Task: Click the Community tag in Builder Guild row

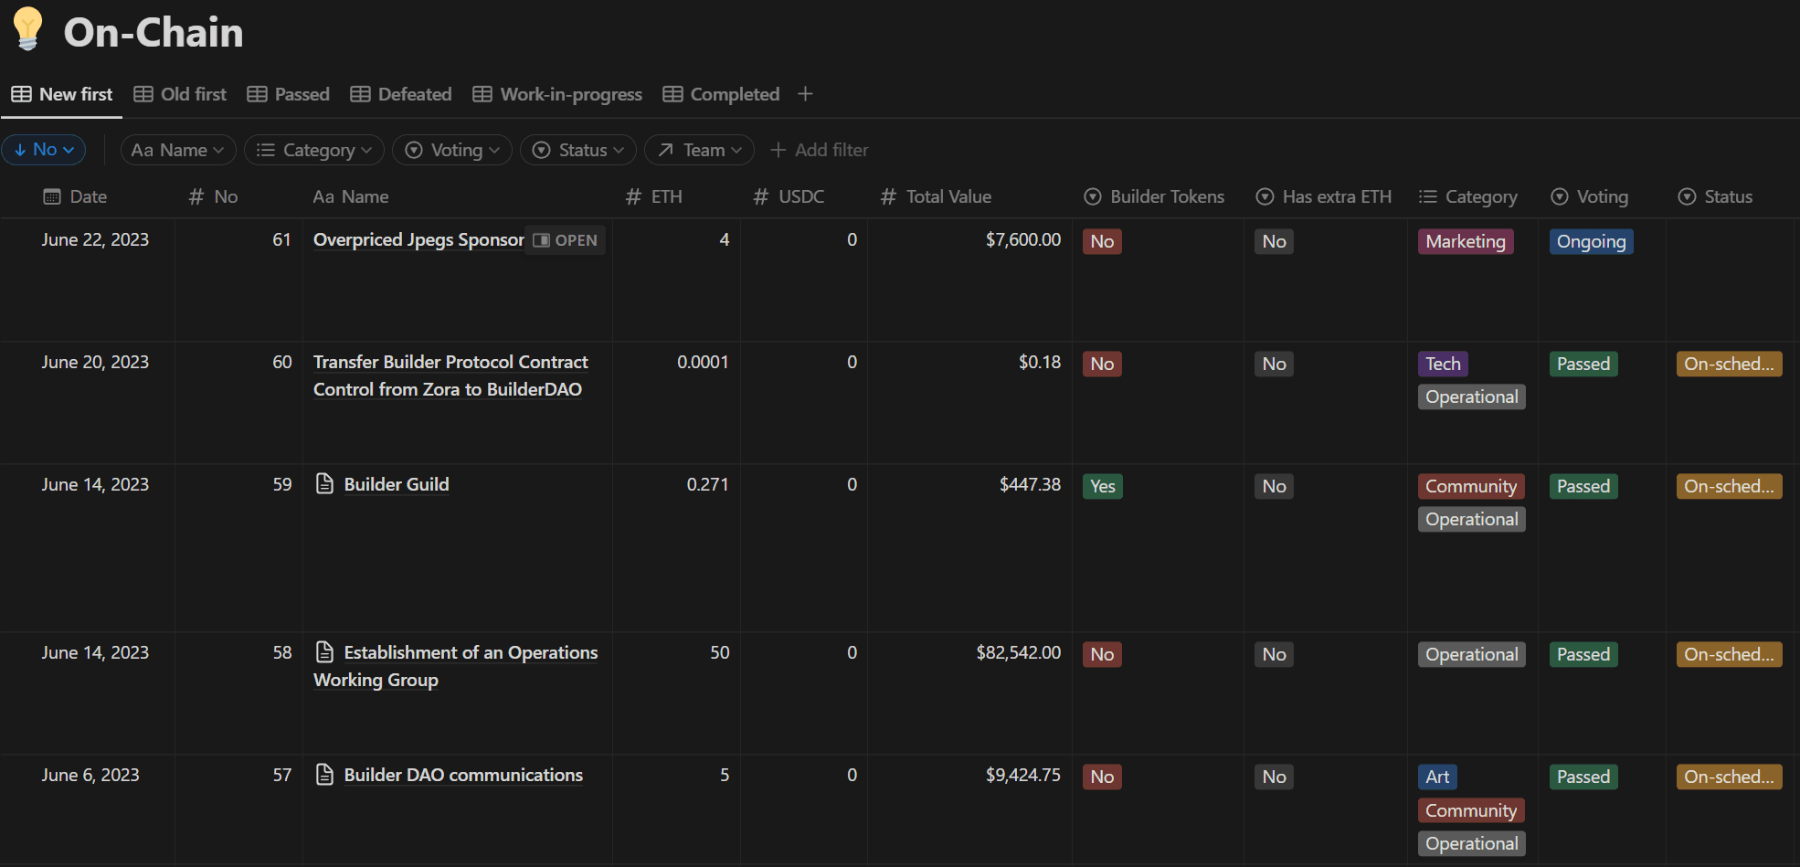Action: pos(1471,486)
